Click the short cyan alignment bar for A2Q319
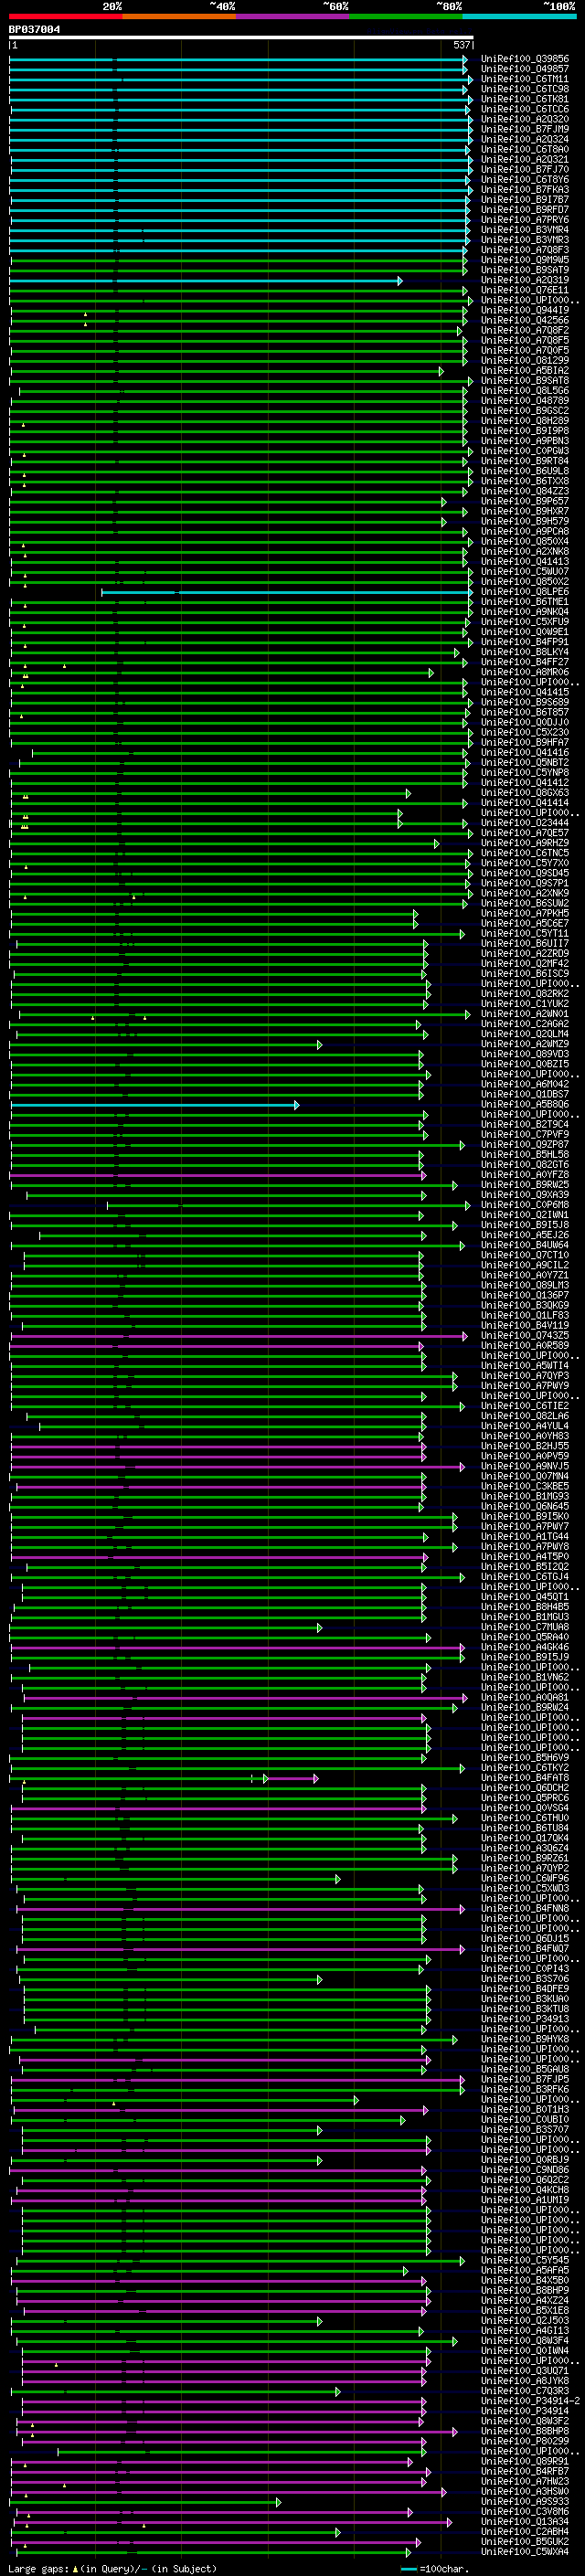This screenshot has height=2576, width=585. [x=205, y=281]
